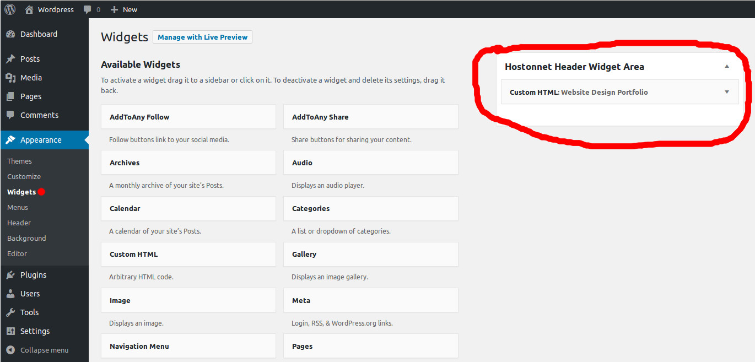
Task: Click the Appearance paintbrush icon
Action: (11, 140)
